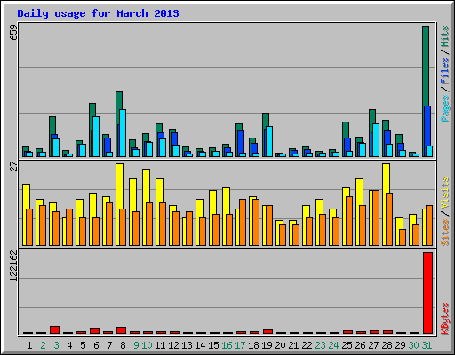Screen dimensions: 455x355
Task: Click the day 3 label on the axis
Action: coord(56,345)
